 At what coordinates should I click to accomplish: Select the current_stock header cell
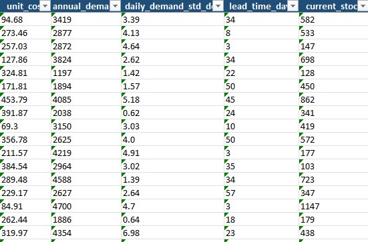(x=333, y=6)
